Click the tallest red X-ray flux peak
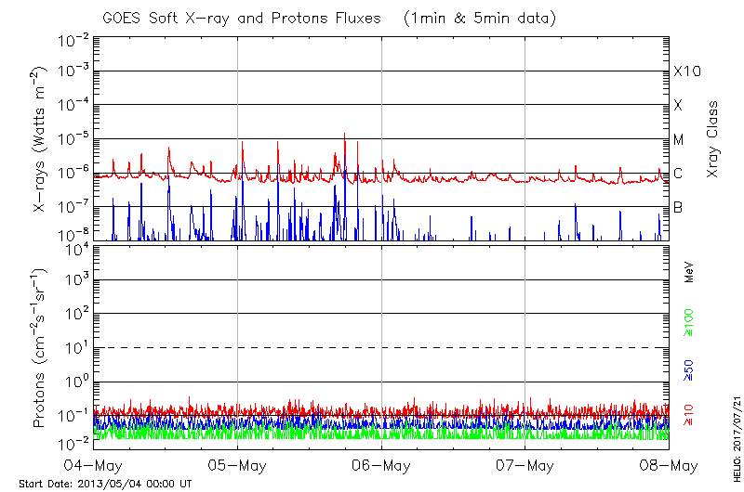 tap(345, 136)
